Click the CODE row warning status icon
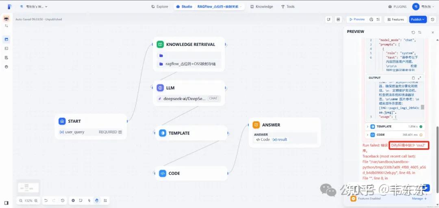This screenshot has height=208, width=439. [x=421, y=134]
